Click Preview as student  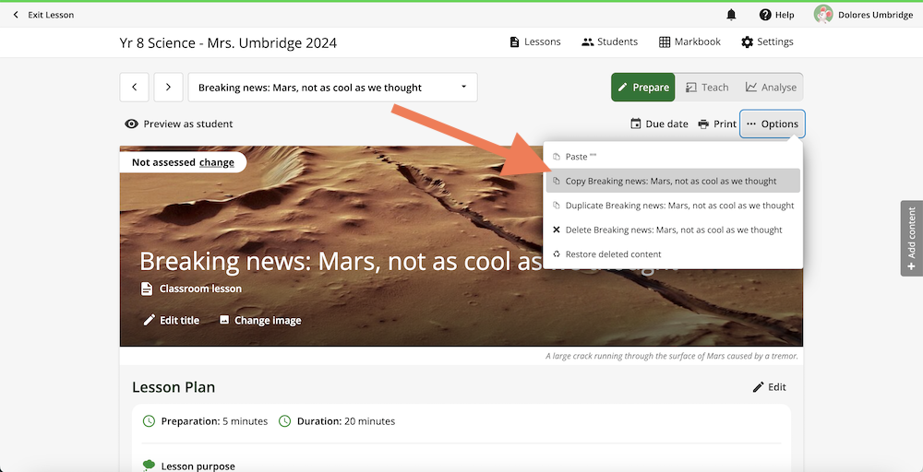(179, 124)
